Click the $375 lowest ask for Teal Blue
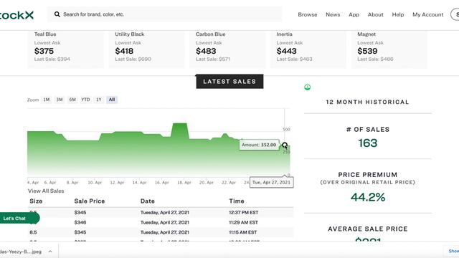 44,51
